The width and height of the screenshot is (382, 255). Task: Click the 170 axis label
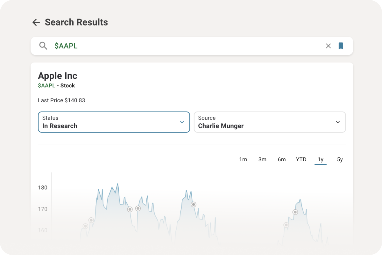coord(43,209)
